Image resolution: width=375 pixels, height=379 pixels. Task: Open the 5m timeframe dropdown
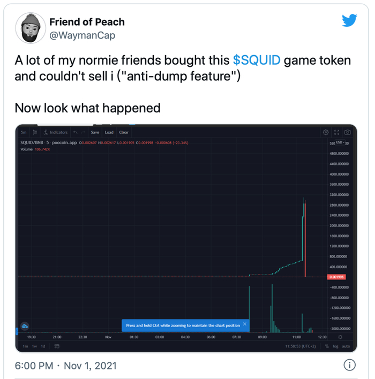24,132
